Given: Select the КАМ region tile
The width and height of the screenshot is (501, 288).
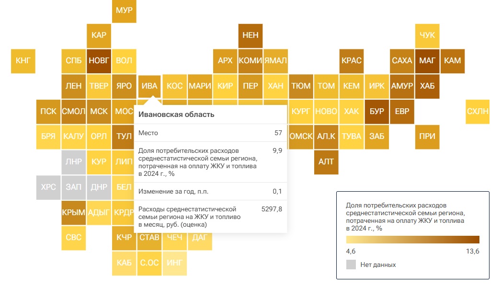Looking at the screenshot, I should tap(453, 61).
